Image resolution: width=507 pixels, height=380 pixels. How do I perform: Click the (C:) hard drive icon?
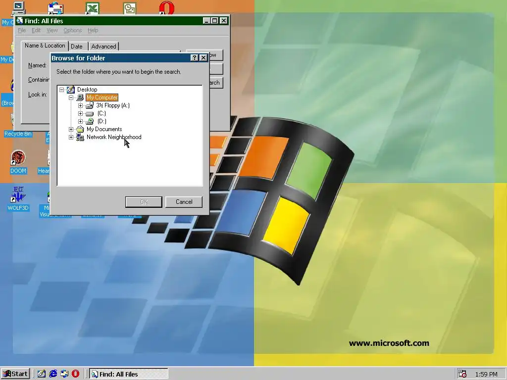[90, 113]
